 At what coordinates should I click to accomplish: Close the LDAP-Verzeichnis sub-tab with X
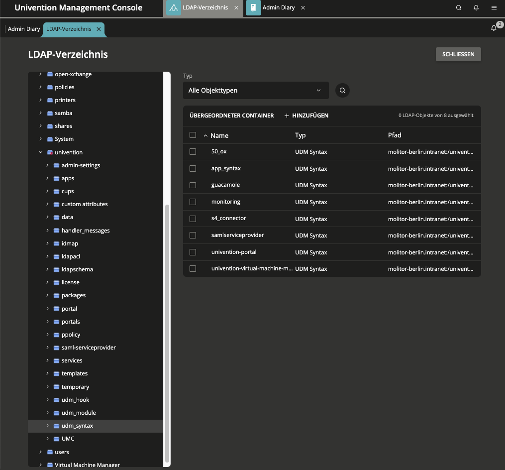(99, 29)
